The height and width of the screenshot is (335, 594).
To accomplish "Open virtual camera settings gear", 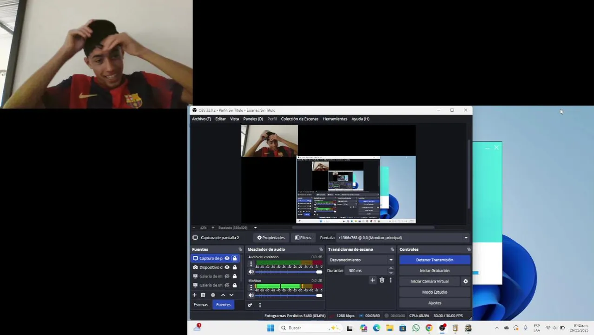I will (466, 281).
